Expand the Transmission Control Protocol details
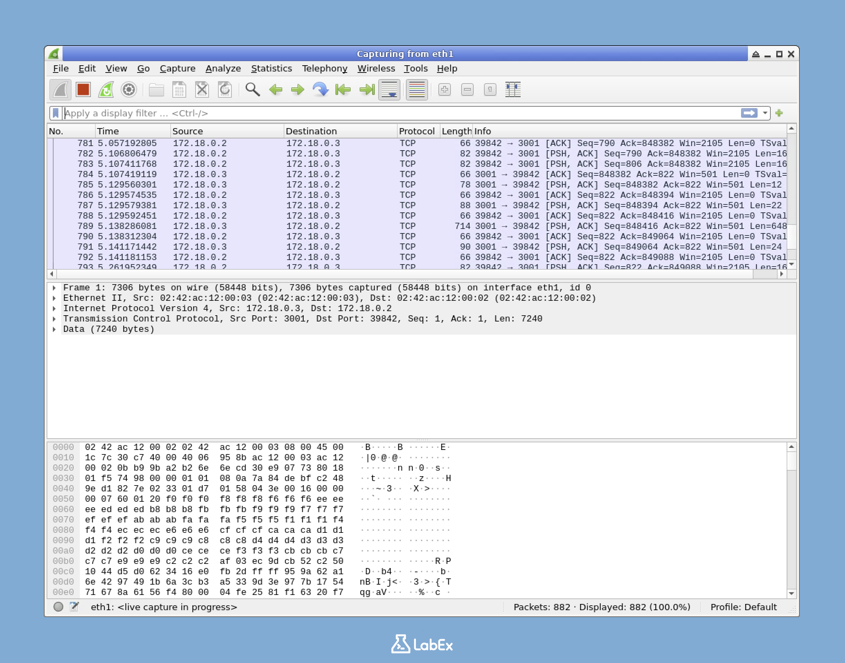Viewport: 845px width, 663px height. [54, 319]
